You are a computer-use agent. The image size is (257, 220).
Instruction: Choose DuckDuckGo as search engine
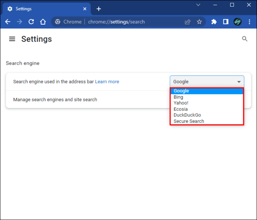coord(187,115)
